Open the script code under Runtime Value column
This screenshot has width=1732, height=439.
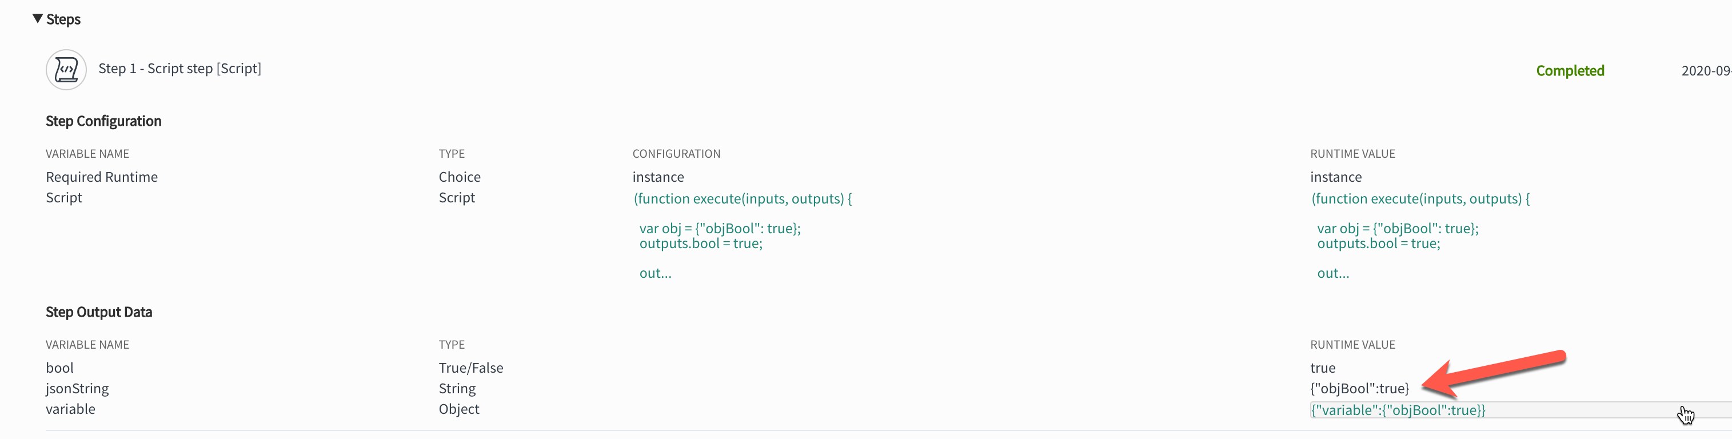tap(1420, 199)
